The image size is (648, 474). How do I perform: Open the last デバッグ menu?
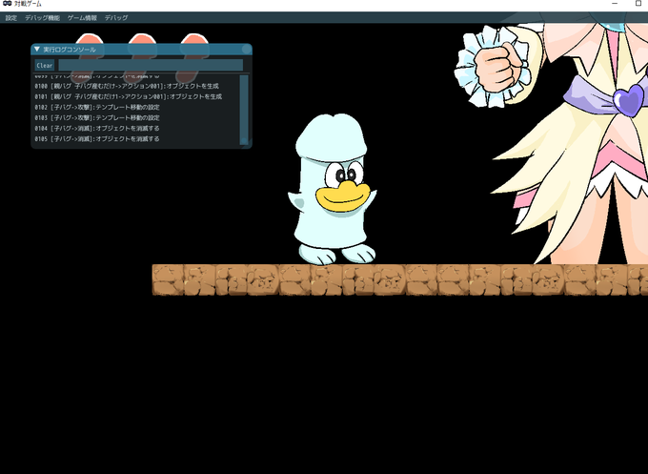coord(116,18)
